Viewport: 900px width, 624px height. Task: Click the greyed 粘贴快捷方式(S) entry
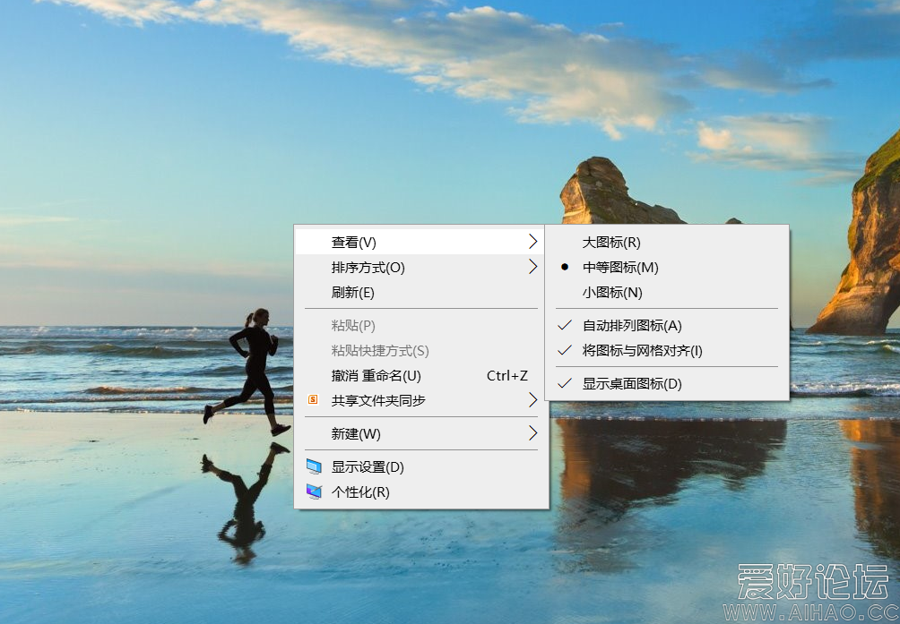[x=380, y=350]
